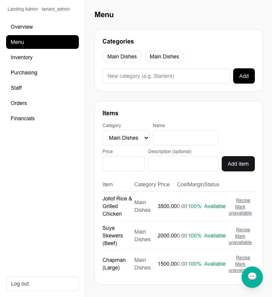
Task: Click the Item column header
Action: pyautogui.click(x=107, y=184)
